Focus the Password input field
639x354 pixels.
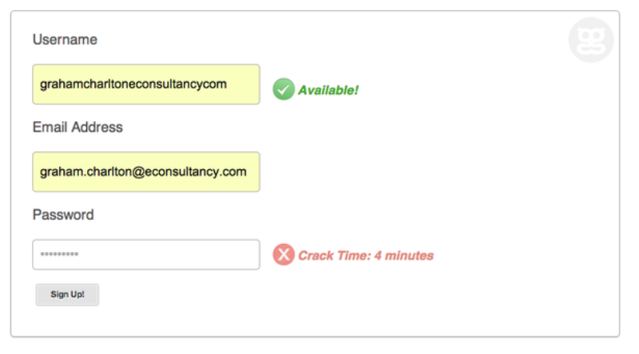click(146, 254)
